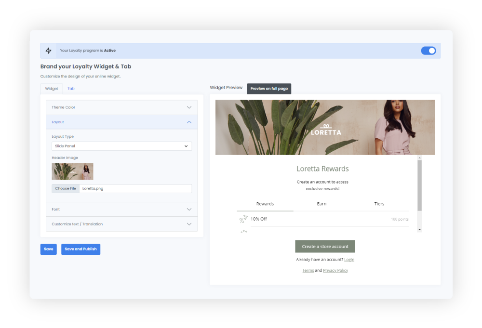
Task: Click the Widget Preview label
Action: (x=226, y=88)
